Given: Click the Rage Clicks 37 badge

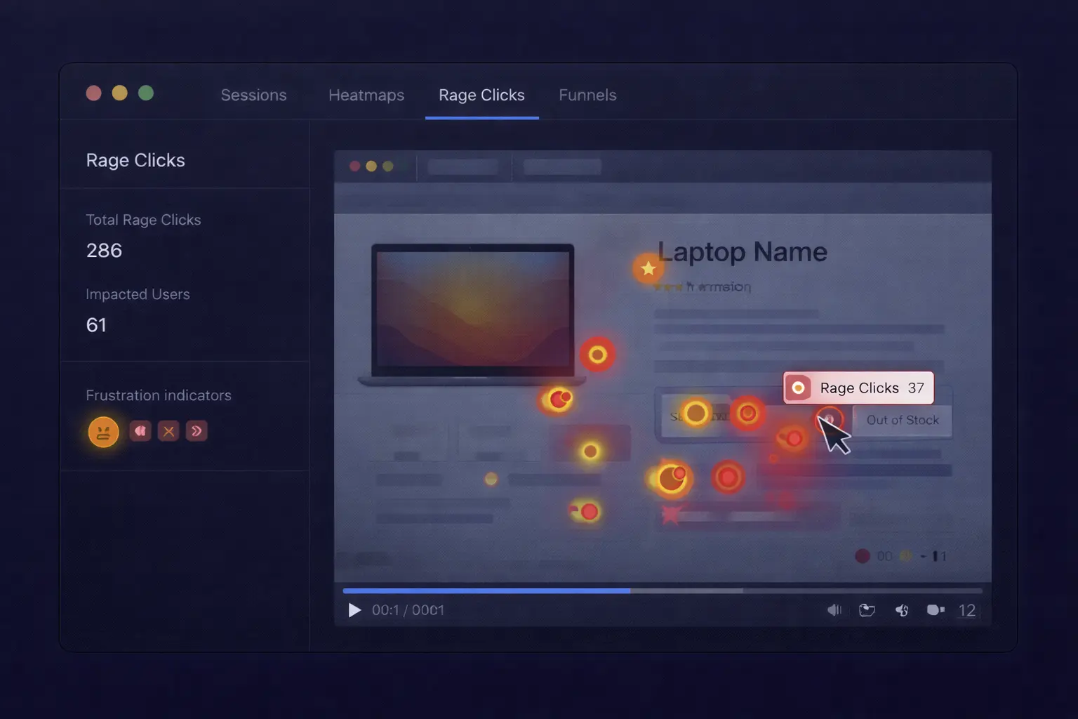Looking at the screenshot, I should 858,388.
